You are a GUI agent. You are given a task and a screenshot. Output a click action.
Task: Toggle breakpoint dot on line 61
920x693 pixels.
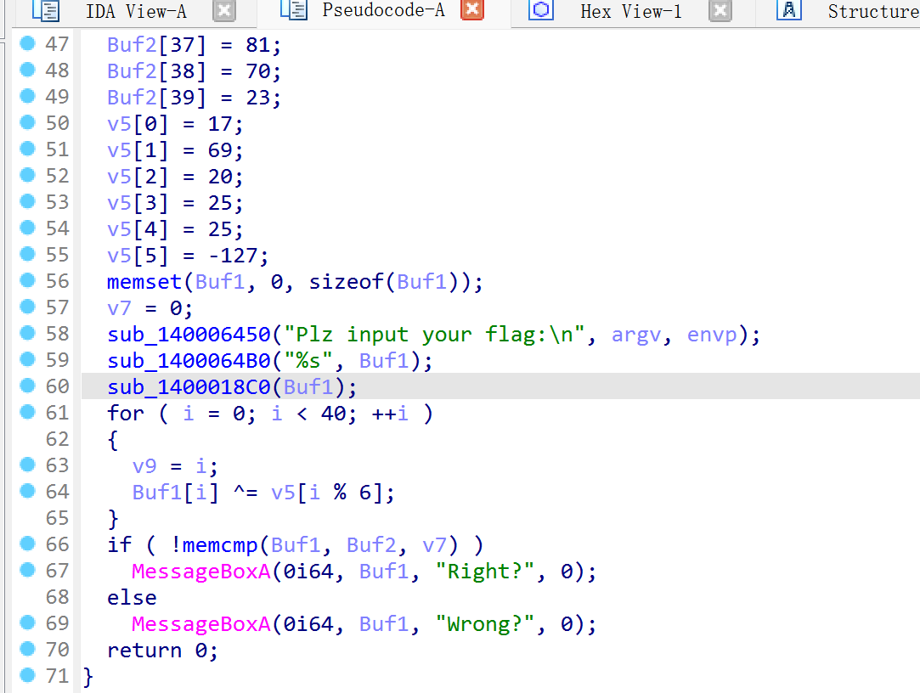(x=27, y=412)
